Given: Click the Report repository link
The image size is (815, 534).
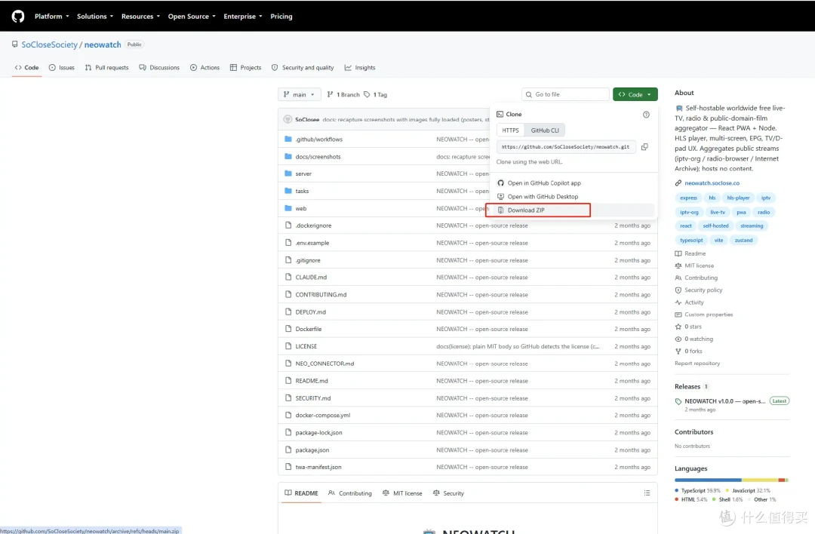Looking at the screenshot, I should coord(697,364).
